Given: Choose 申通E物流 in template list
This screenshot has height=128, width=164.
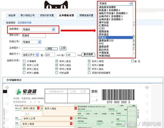Looking at the screenshot, I should click(x=116, y=56).
